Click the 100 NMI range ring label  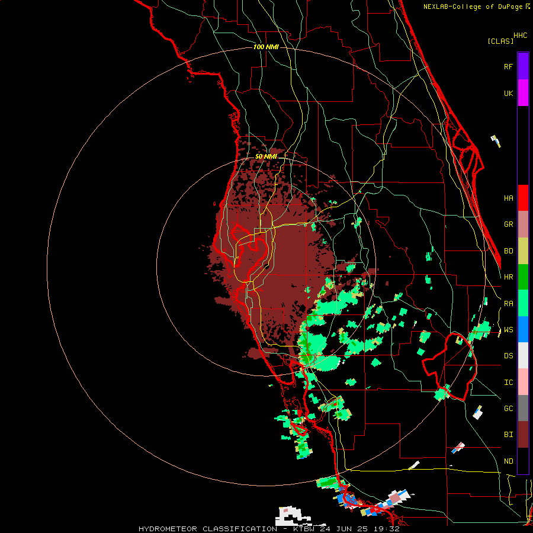pos(266,47)
